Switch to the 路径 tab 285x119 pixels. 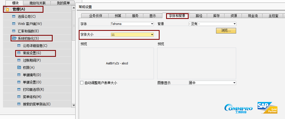coord(199,16)
